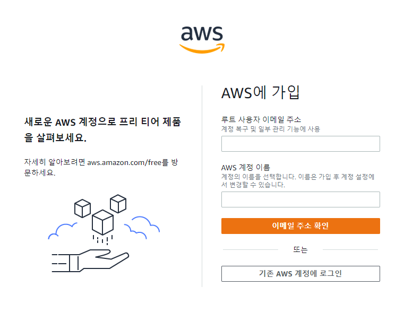This screenshot has width=404, height=330.
Task: Click the small top-right cube icon
Action: pyautogui.click(x=118, y=204)
